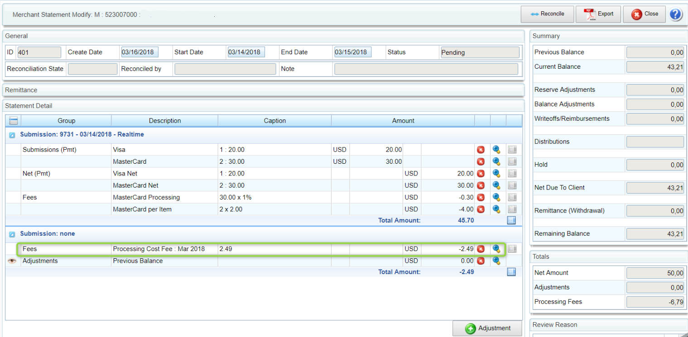Edit the Start Date field
This screenshot has height=337, width=688.
click(x=246, y=52)
